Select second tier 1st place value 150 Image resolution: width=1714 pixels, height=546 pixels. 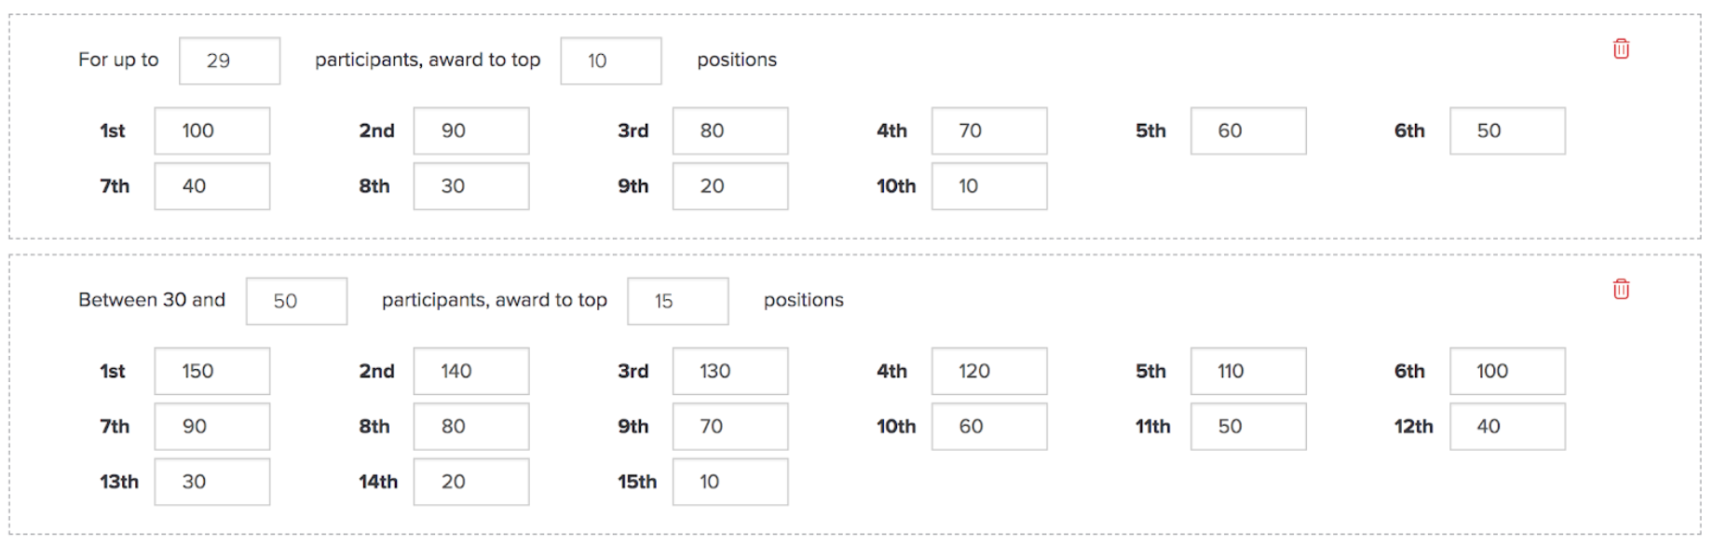click(212, 371)
